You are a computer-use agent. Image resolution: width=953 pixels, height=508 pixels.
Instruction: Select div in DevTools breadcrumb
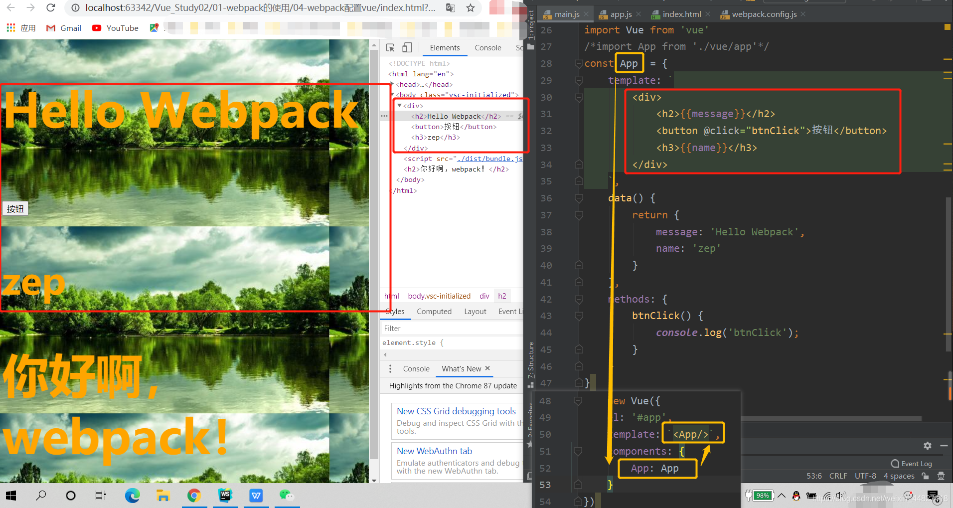tap(484, 296)
